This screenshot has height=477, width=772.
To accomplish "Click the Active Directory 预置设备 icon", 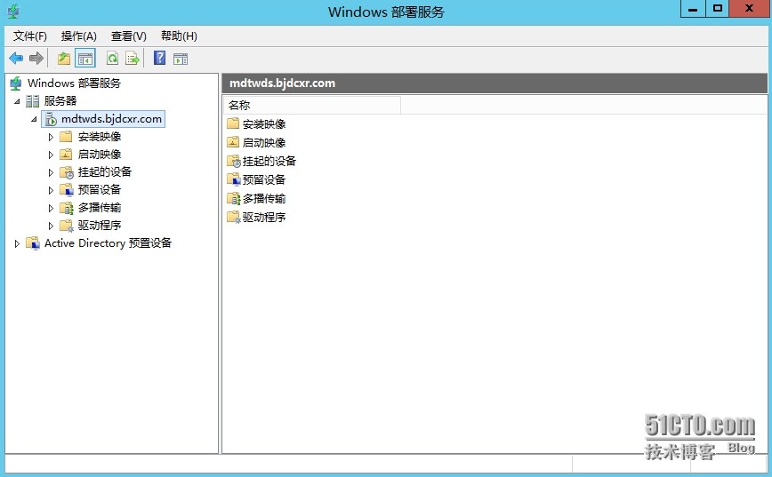I will [x=33, y=243].
